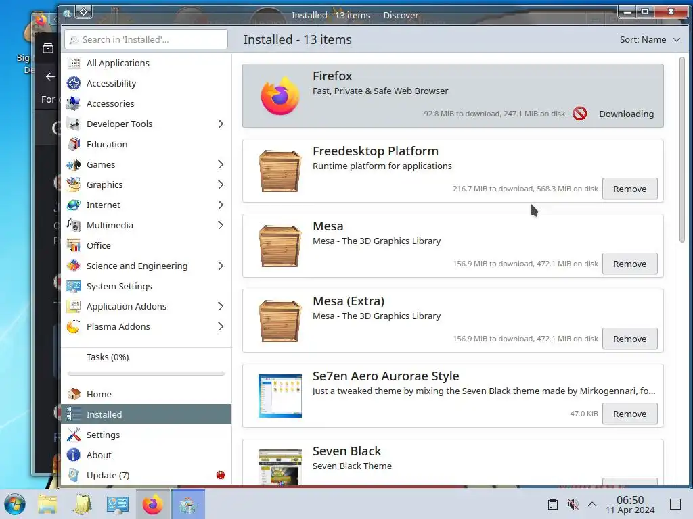This screenshot has height=519, width=693.
Task: Open the Seven Black theme thumbnail
Action: (x=280, y=467)
